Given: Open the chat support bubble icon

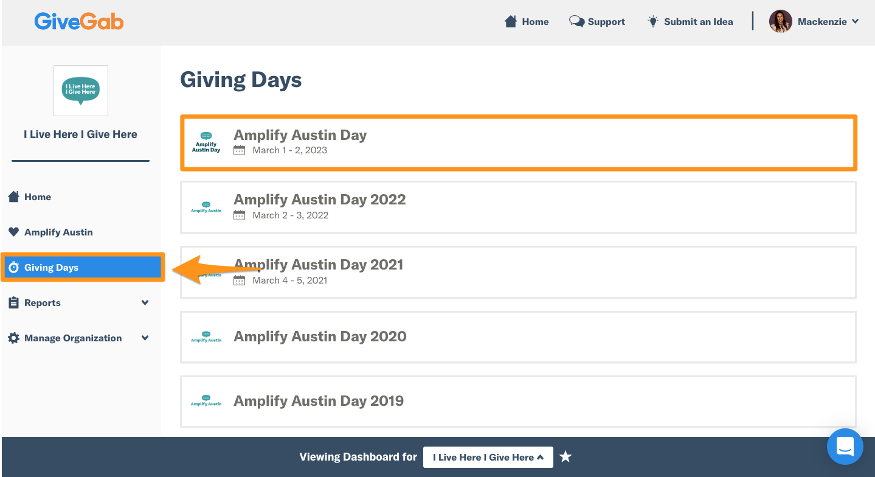Looking at the screenshot, I should [x=845, y=447].
